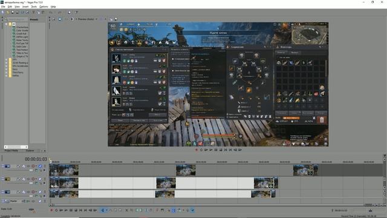
Task: Open the Edit menu
Action: (x=10, y=7)
